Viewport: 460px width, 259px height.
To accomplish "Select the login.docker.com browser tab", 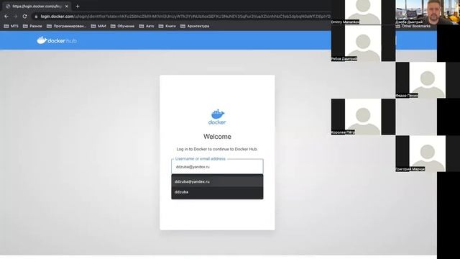I will tap(37, 6).
